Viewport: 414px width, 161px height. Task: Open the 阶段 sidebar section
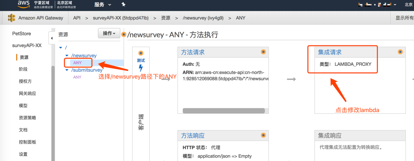(x=23, y=69)
